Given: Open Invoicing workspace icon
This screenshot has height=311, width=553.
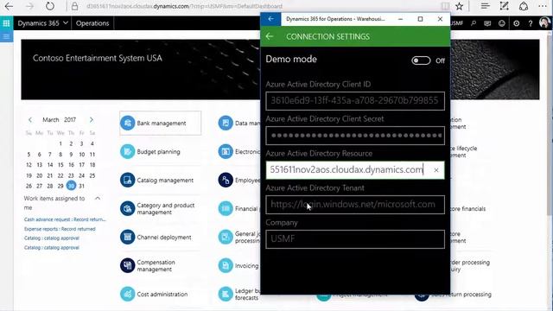Looking at the screenshot, I should (x=226, y=265).
